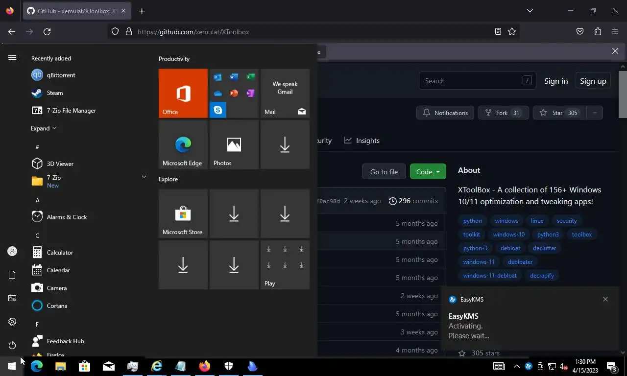Open Microsoft Edge from the taskbar
This screenshot has width=627, height=376.
pos(37,366)
